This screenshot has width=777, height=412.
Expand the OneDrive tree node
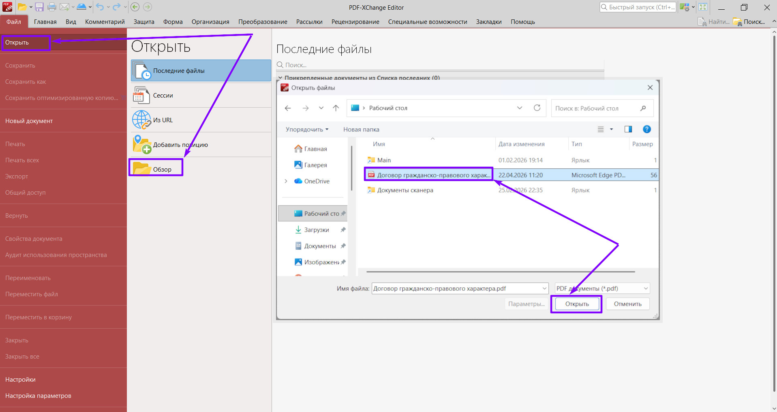[286, 181]
